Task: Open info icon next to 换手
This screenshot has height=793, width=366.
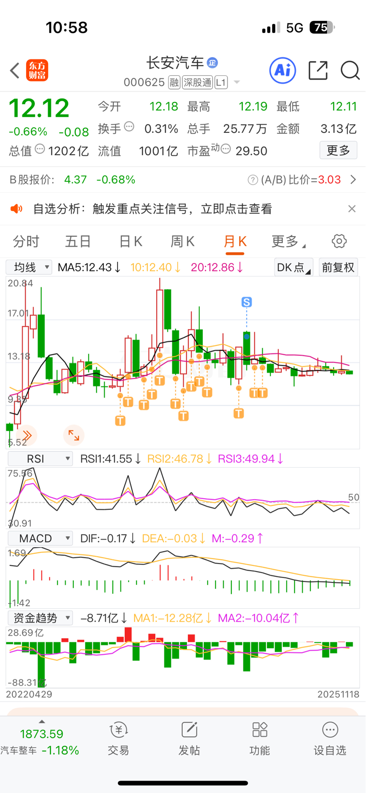Action: [129, 127]
